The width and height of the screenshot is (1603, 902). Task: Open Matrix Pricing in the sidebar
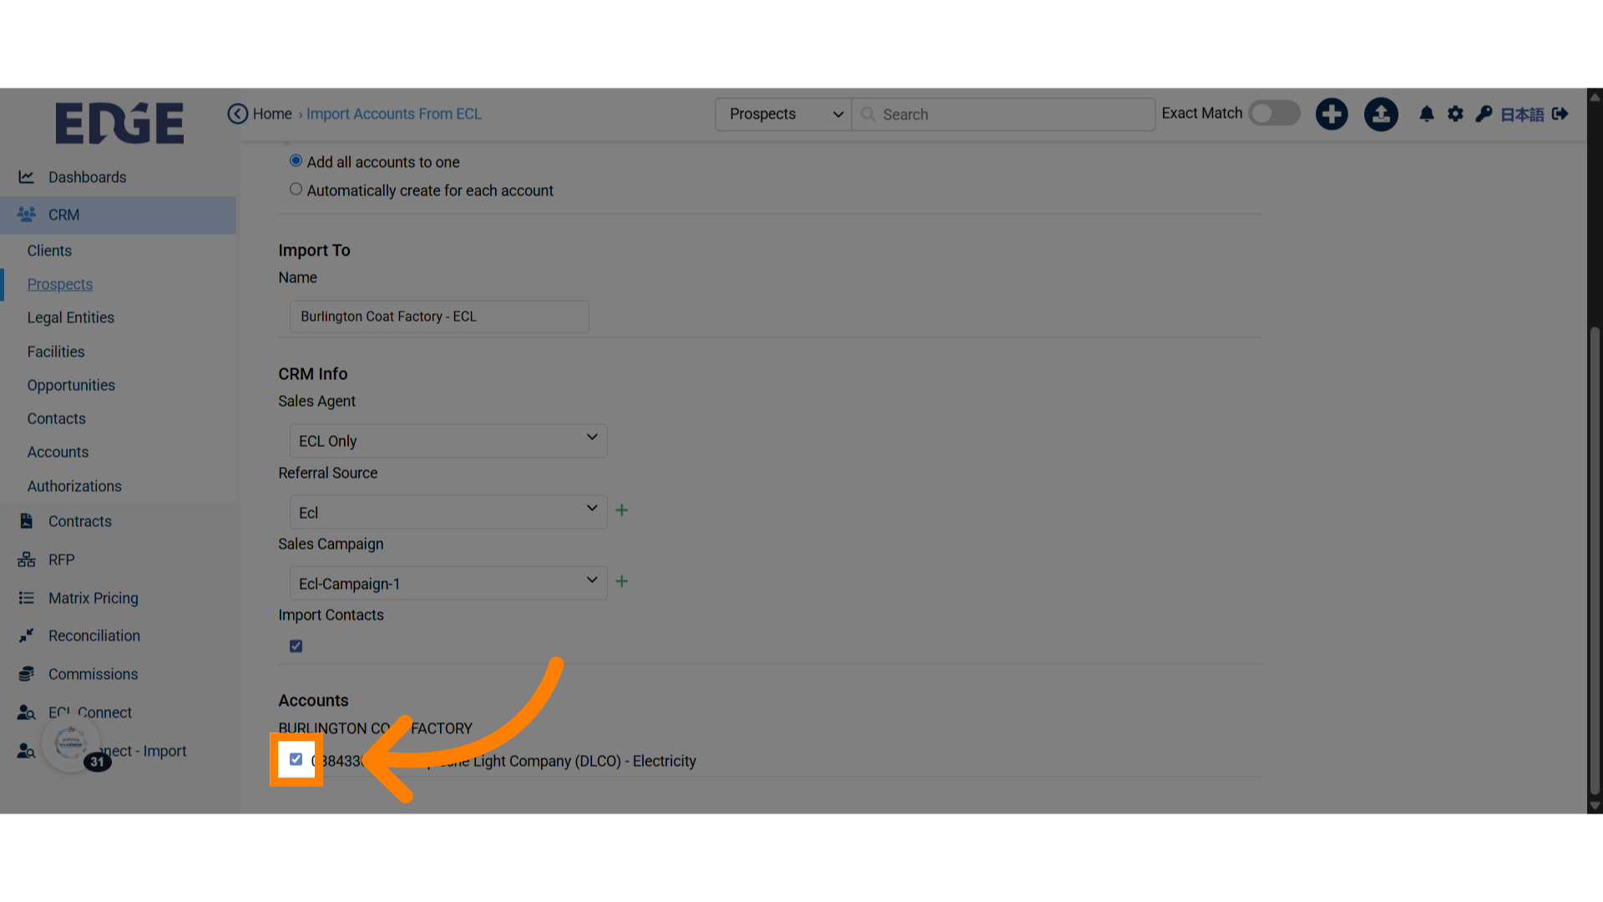tap(94, 598)
